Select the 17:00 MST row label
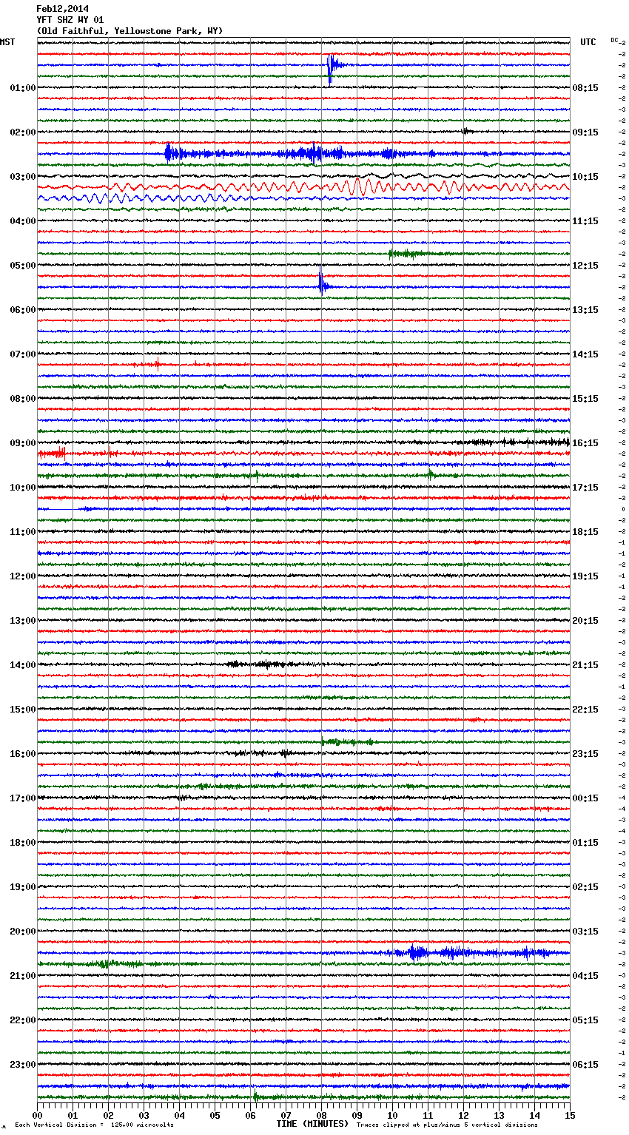This screenshot has width=629, height=1135. pos(23,798)
